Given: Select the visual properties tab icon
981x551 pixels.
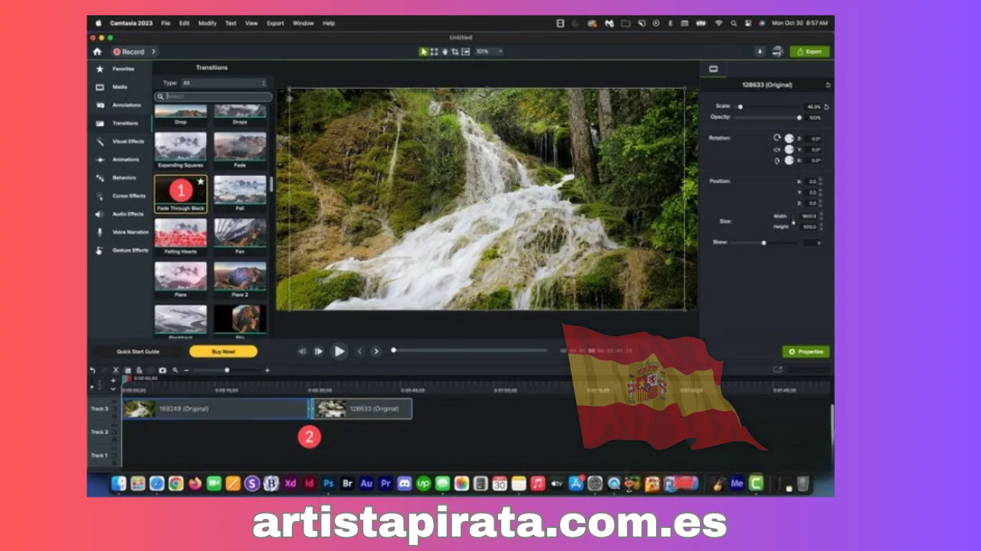Looking at the screenshot, I should click(714, 69).
